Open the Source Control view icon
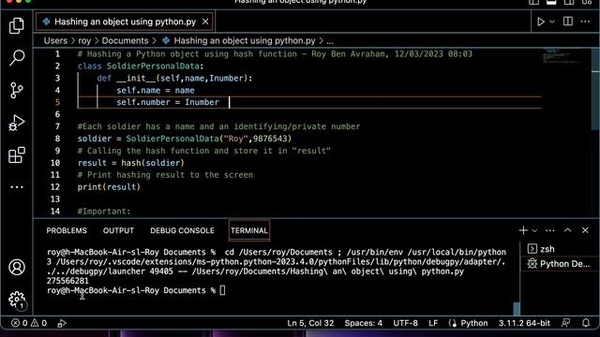This screenshot has width=600, height=337. (x=17, y=91)
